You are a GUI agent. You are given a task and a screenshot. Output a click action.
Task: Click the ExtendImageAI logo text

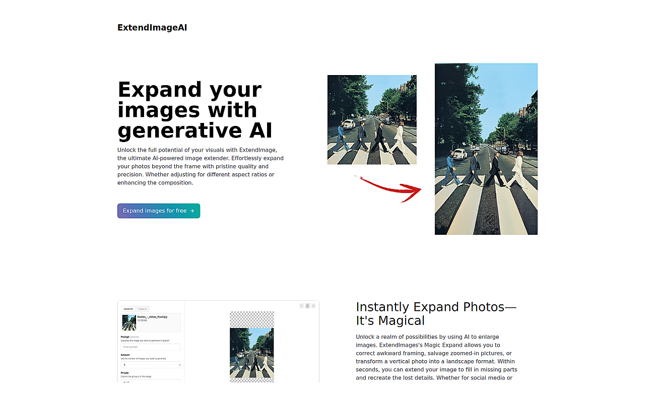pos(152,28)
